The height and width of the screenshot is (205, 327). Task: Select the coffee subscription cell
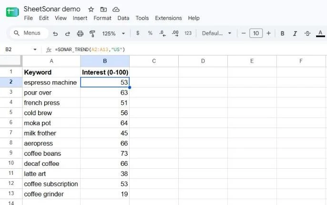tap(51, 184)
